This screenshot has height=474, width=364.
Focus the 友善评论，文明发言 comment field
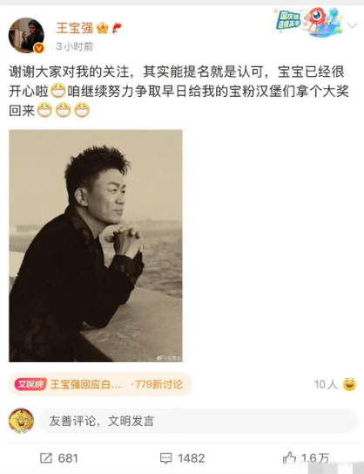click(x=199, y=421)
